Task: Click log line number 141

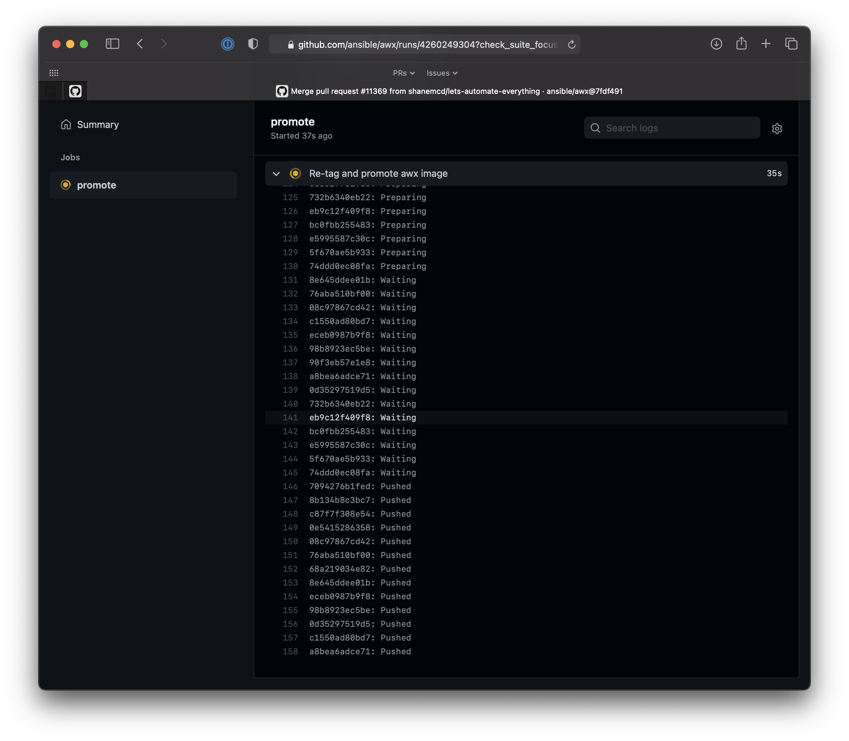Action: pos(290,418)
